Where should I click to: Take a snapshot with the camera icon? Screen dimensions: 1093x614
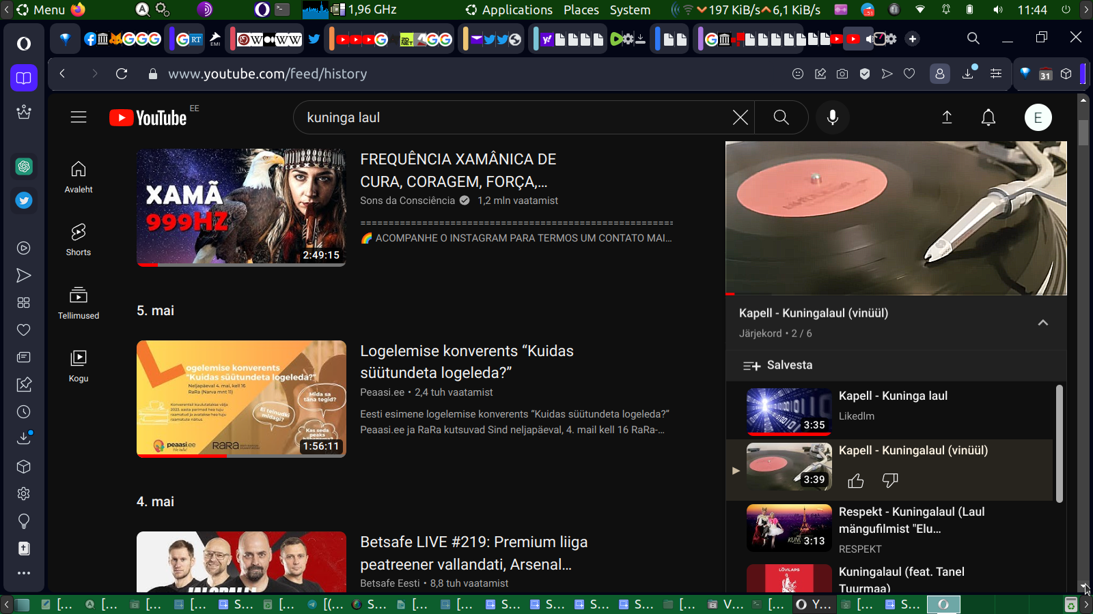coord(842,74)
